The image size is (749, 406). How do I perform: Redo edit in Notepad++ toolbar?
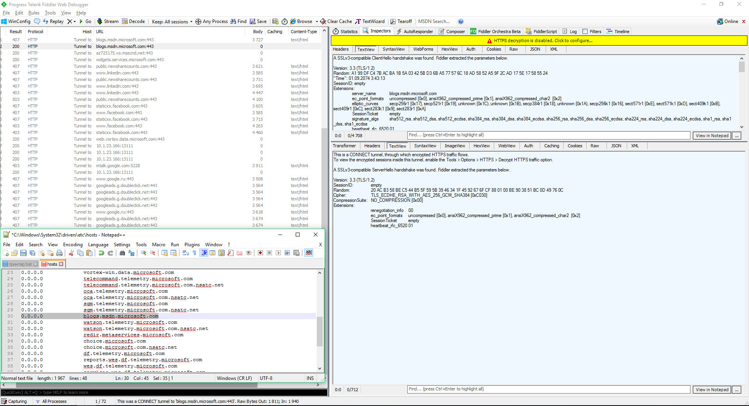110,253
